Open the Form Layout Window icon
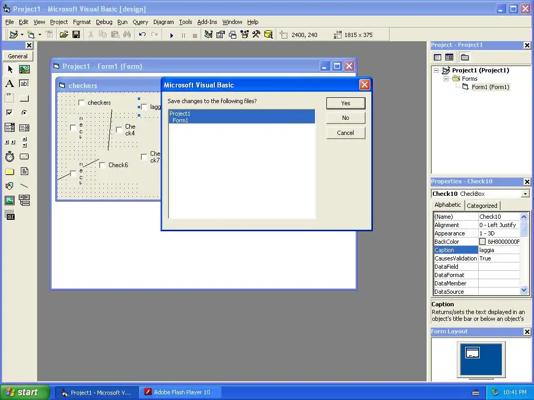This screenshot has height=400, width=534. 233,34
